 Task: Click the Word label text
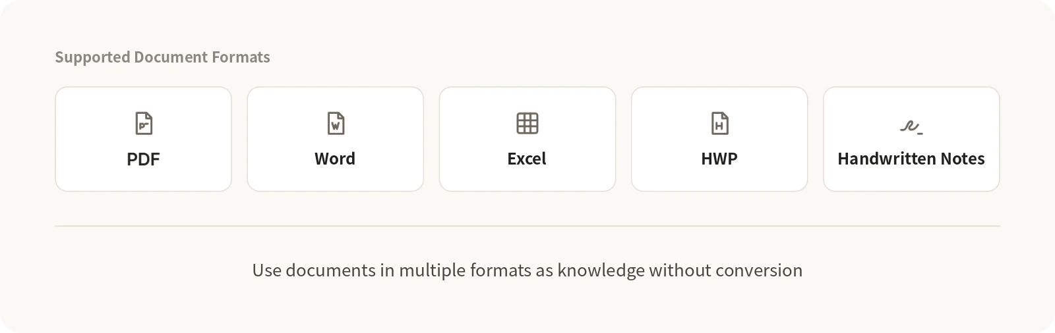pos(335,159)
